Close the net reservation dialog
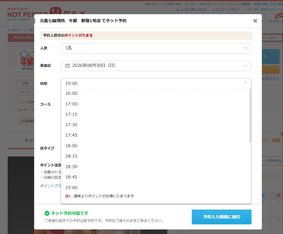This screenshot has height=234, width=283. click(x=255, y=21)
